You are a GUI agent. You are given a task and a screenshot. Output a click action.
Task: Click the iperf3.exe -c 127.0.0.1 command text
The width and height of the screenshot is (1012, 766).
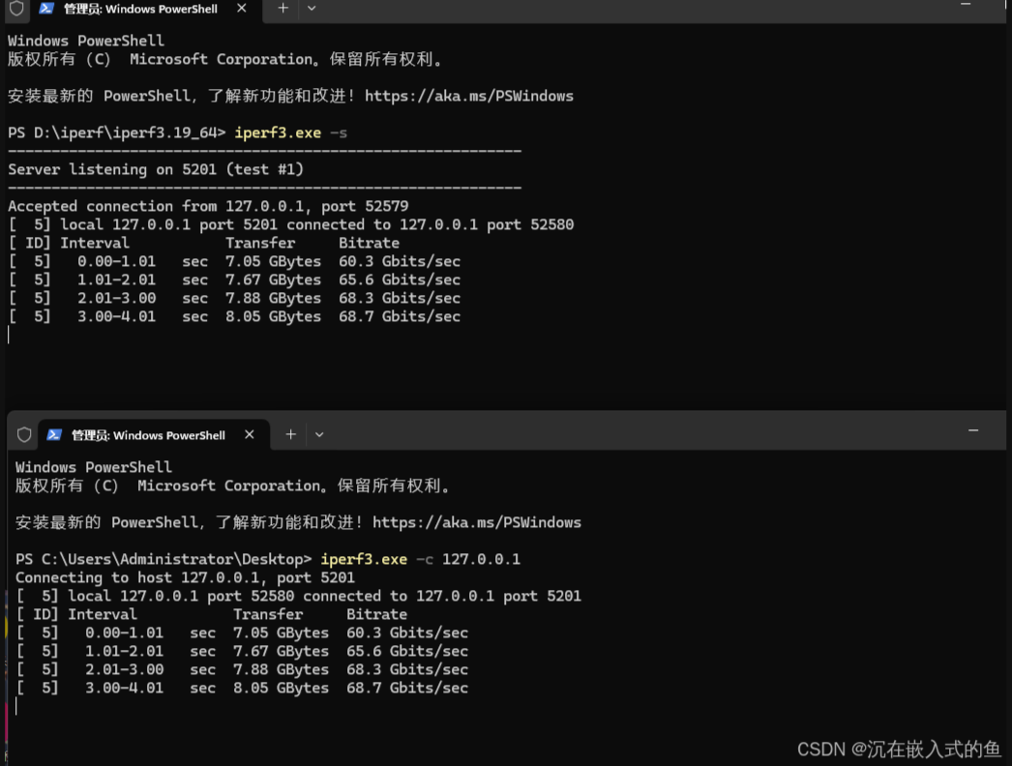[420, 559]
